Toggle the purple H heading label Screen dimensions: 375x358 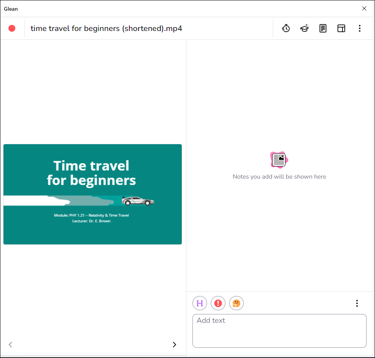(x=200, y=303)
